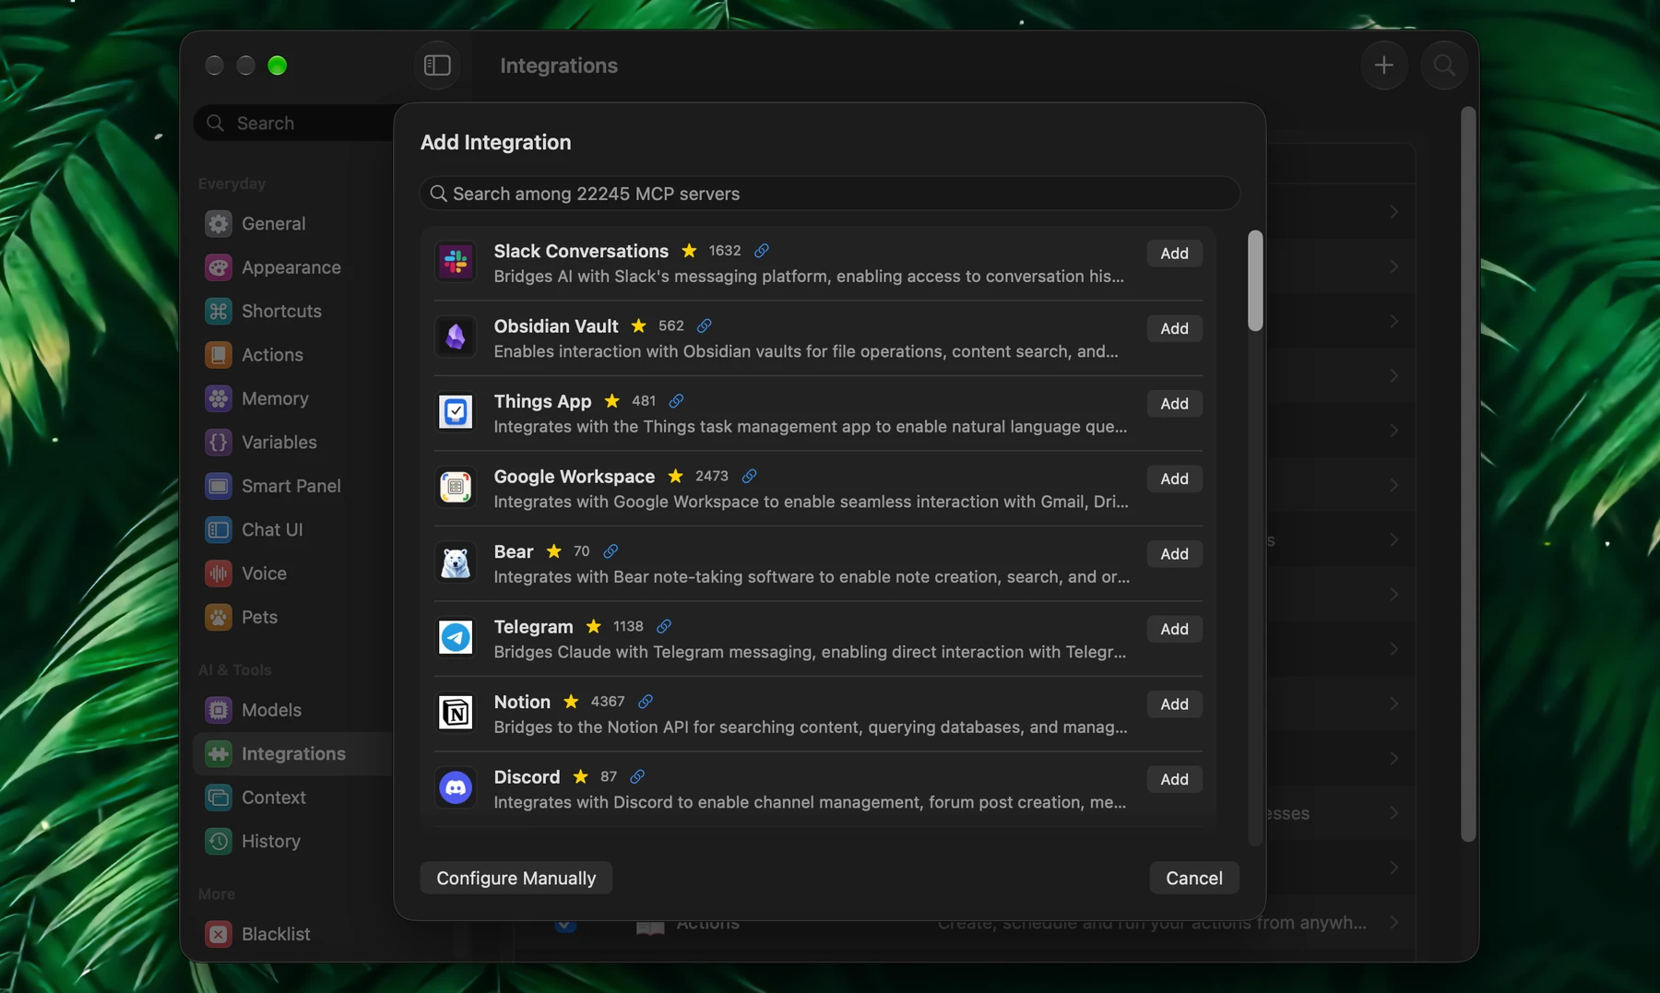Click the Things App checkmark icon

pyautogui.click(x=456, y=412)
